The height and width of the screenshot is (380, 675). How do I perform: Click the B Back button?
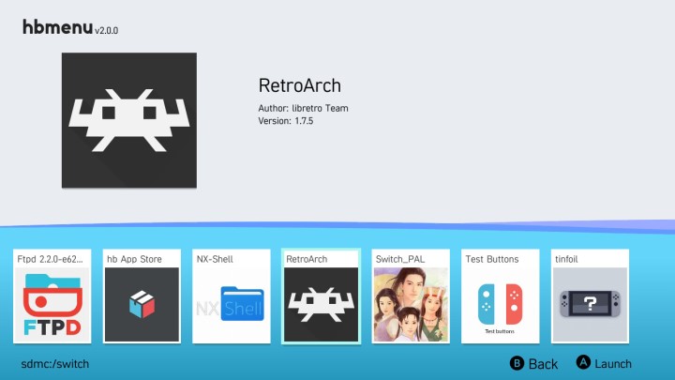(x=533, y=364)
